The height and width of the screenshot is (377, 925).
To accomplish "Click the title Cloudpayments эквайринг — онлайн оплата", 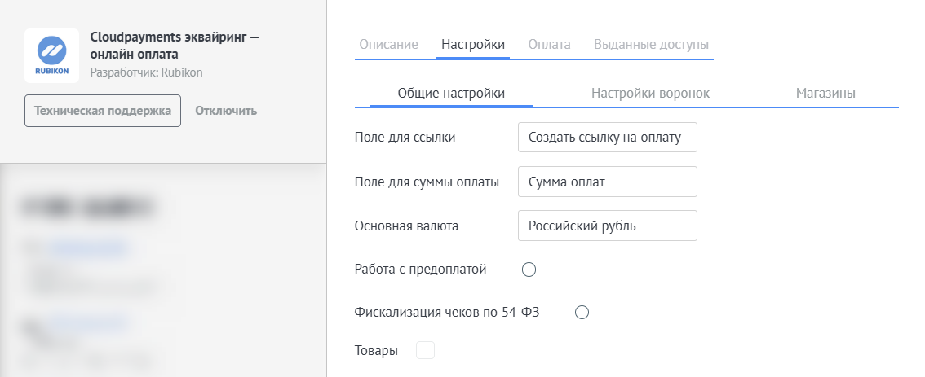I will click(175, 46).
